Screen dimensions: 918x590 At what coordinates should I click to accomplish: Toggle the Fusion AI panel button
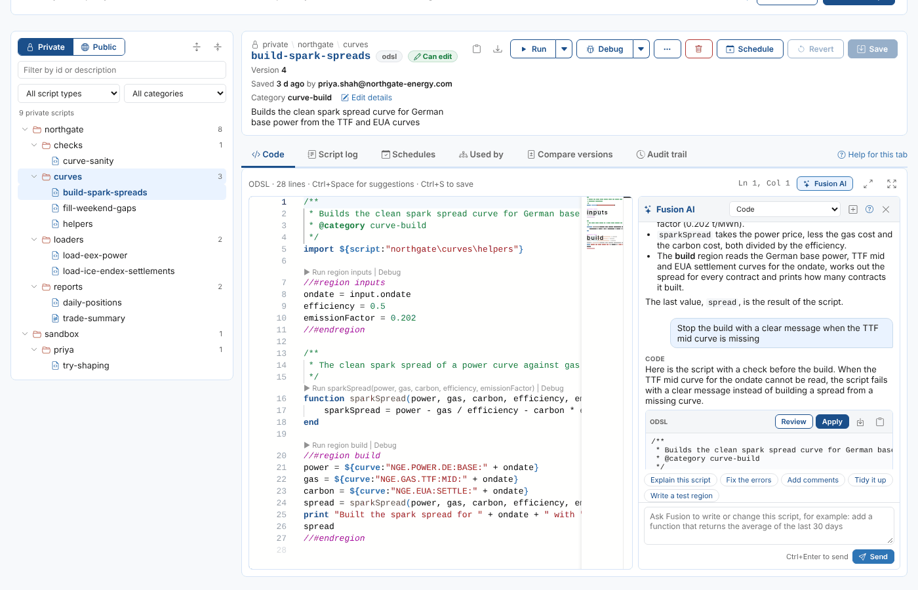pos(825,184)
